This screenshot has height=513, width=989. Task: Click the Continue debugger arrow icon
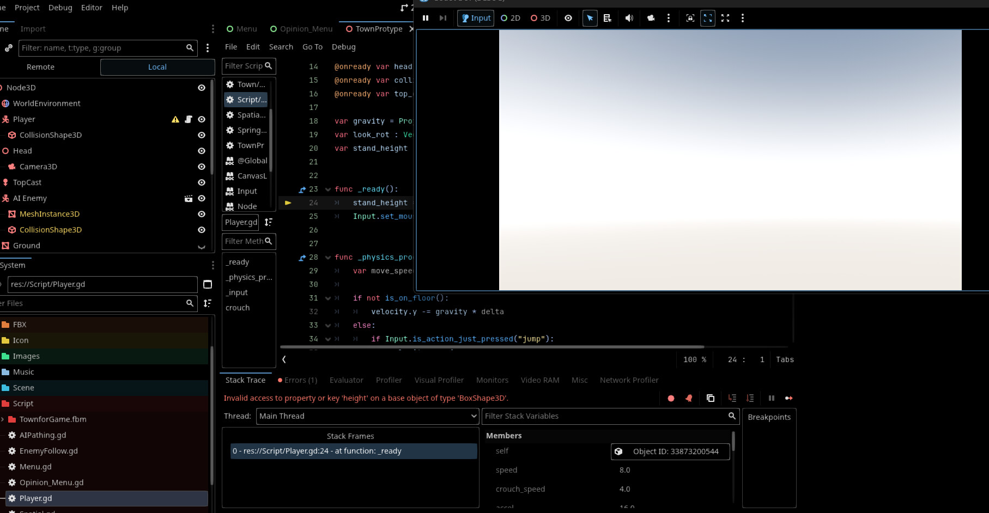788,398
